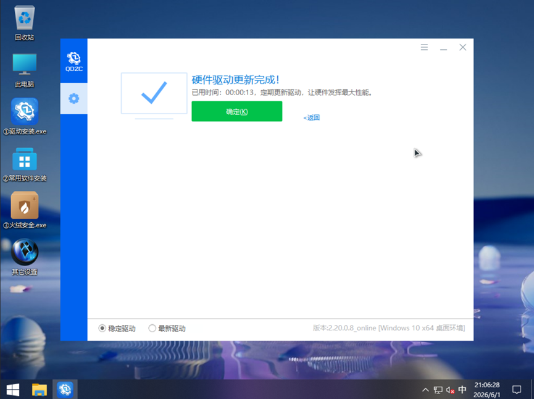This screenshot has height=399, width=534.
Task: Close the driver update window
Action: coord(462,47)
